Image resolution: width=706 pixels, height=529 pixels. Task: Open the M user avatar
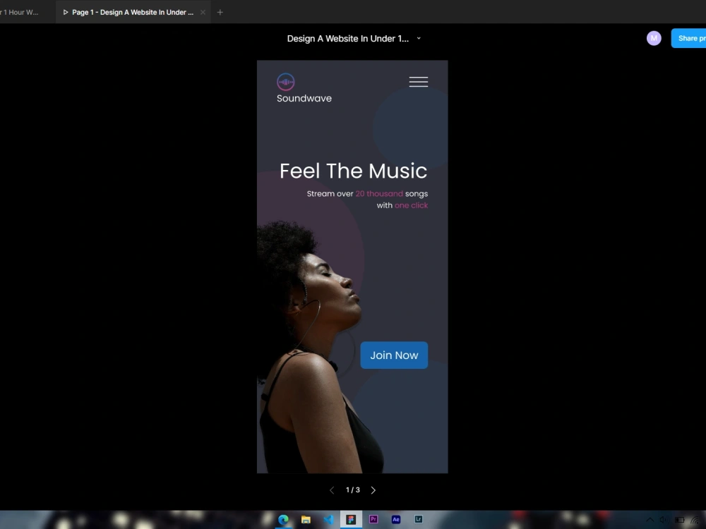(x=654, y=38)
